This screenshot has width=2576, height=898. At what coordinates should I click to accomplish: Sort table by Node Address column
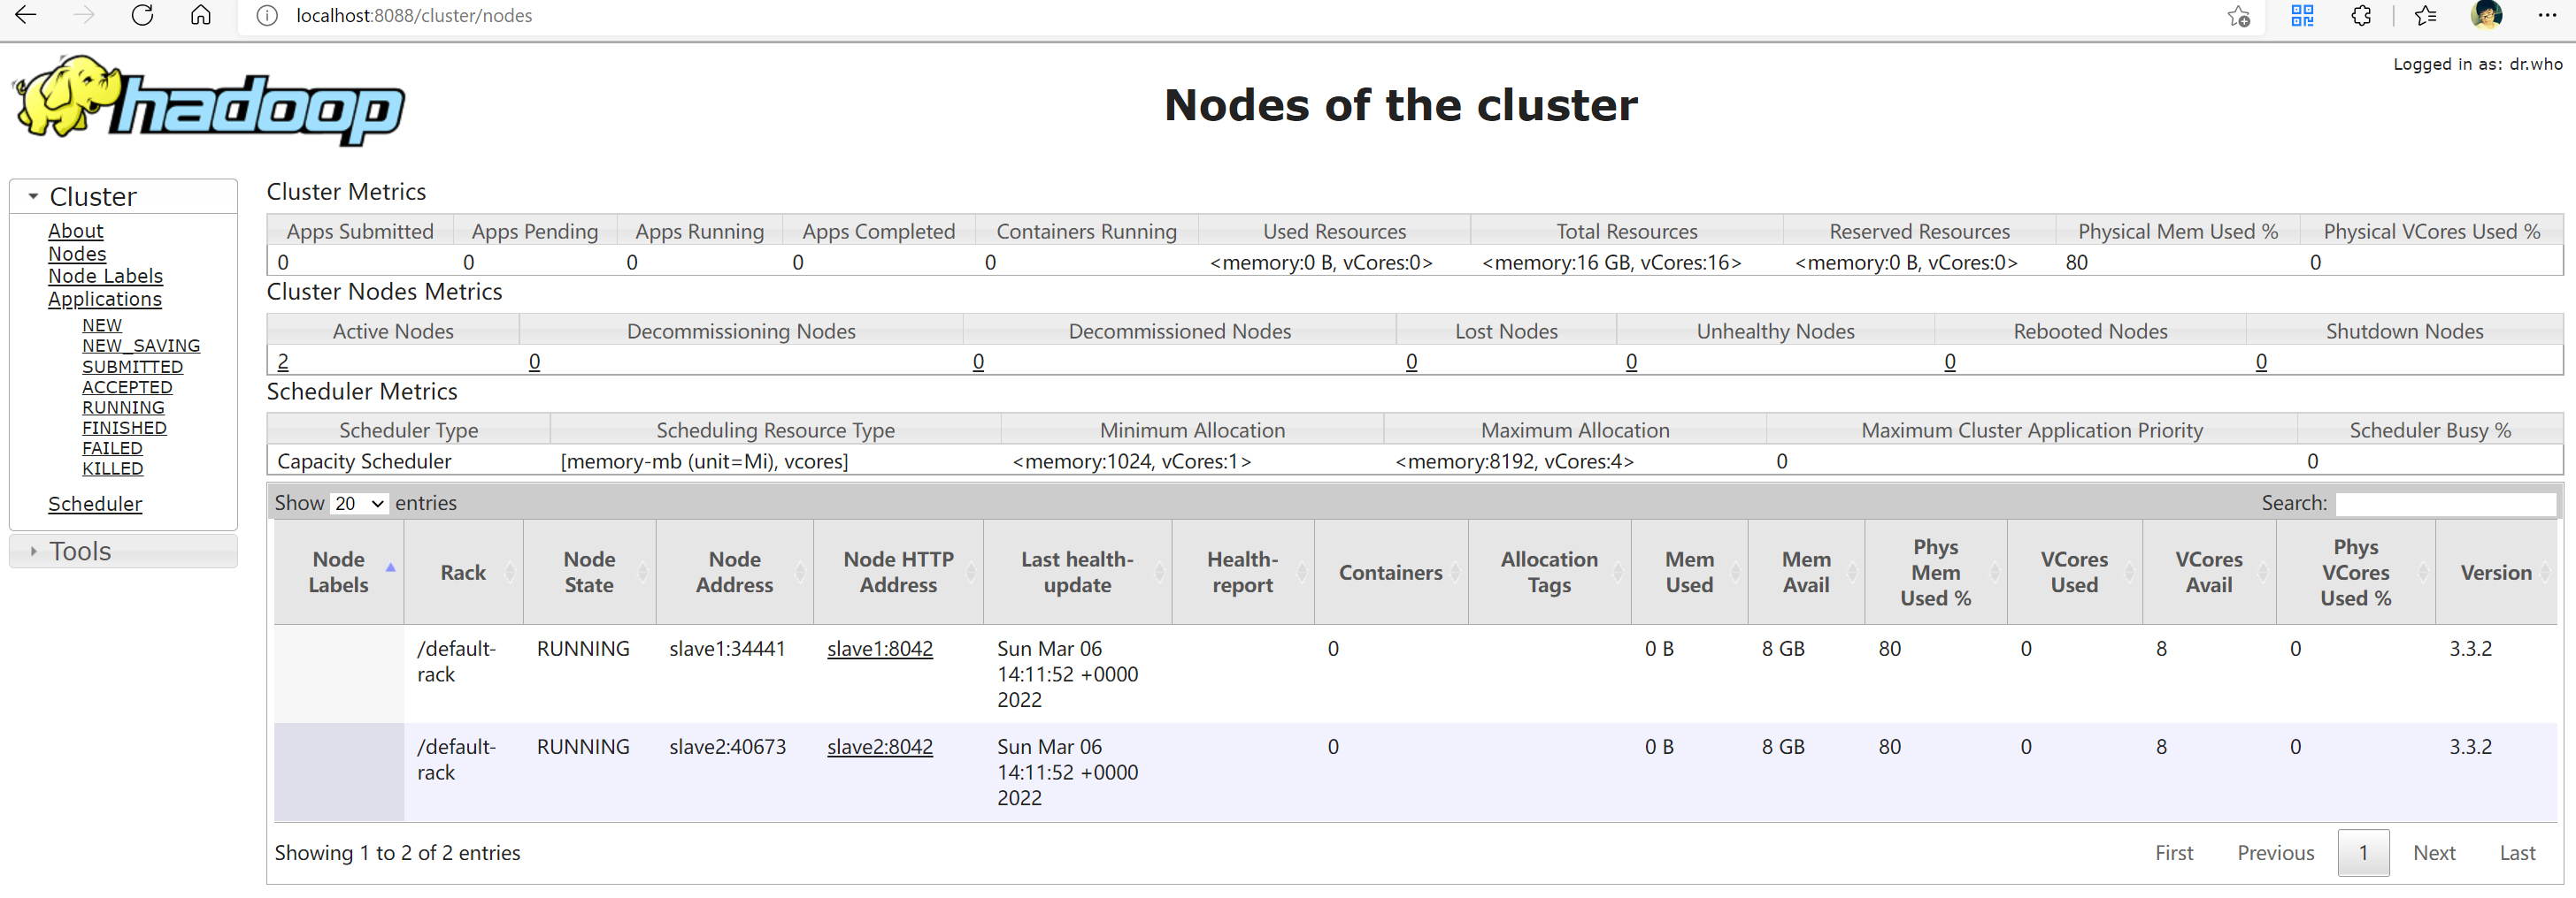coord(735,573)
